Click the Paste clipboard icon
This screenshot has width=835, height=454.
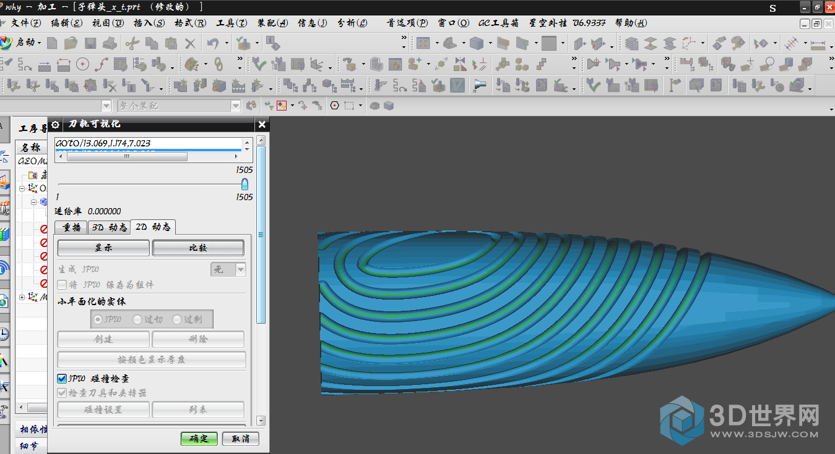tap(171, 43)
